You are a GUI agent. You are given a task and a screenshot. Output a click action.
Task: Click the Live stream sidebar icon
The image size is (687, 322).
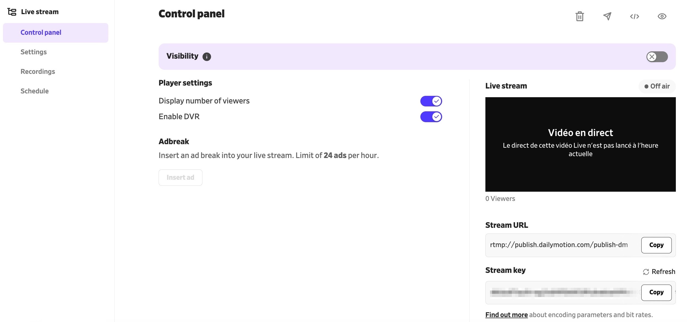[x=12, y=12]
